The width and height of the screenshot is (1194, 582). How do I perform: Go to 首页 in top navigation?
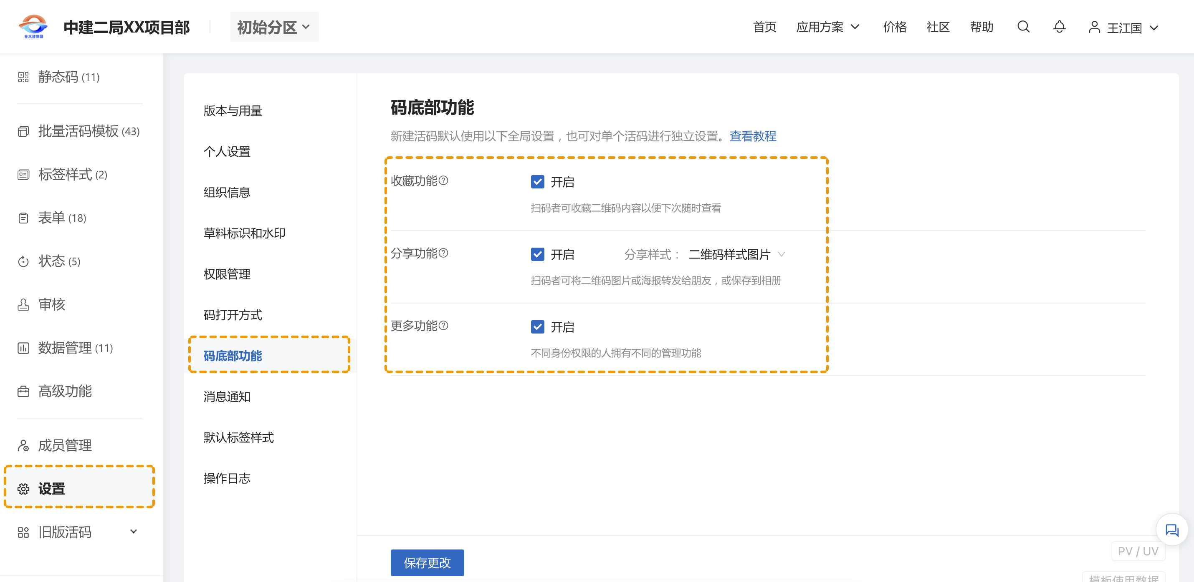(x=764, y=27)
